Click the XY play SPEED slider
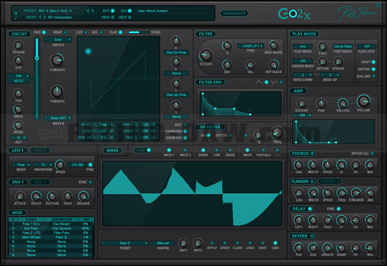 139,32
